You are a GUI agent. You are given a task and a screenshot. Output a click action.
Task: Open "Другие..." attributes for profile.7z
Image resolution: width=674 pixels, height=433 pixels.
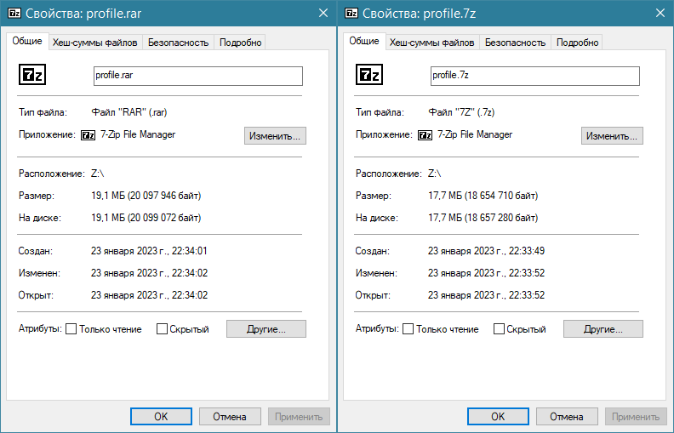pos(603,329)
